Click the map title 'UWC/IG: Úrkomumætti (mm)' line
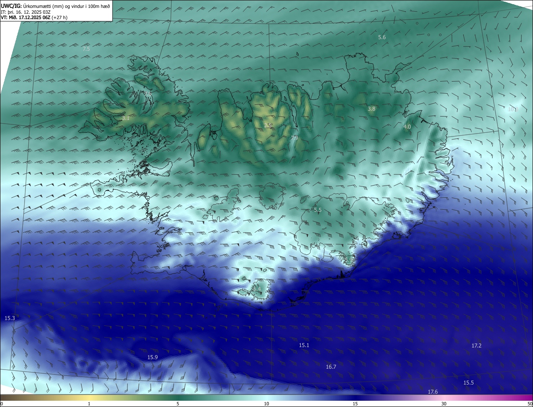Viewport: 533px width, 407px height. (x=55, y=5)
